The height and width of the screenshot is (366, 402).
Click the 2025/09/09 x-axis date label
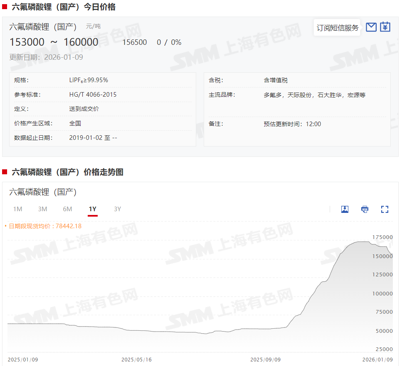[265, 359]
